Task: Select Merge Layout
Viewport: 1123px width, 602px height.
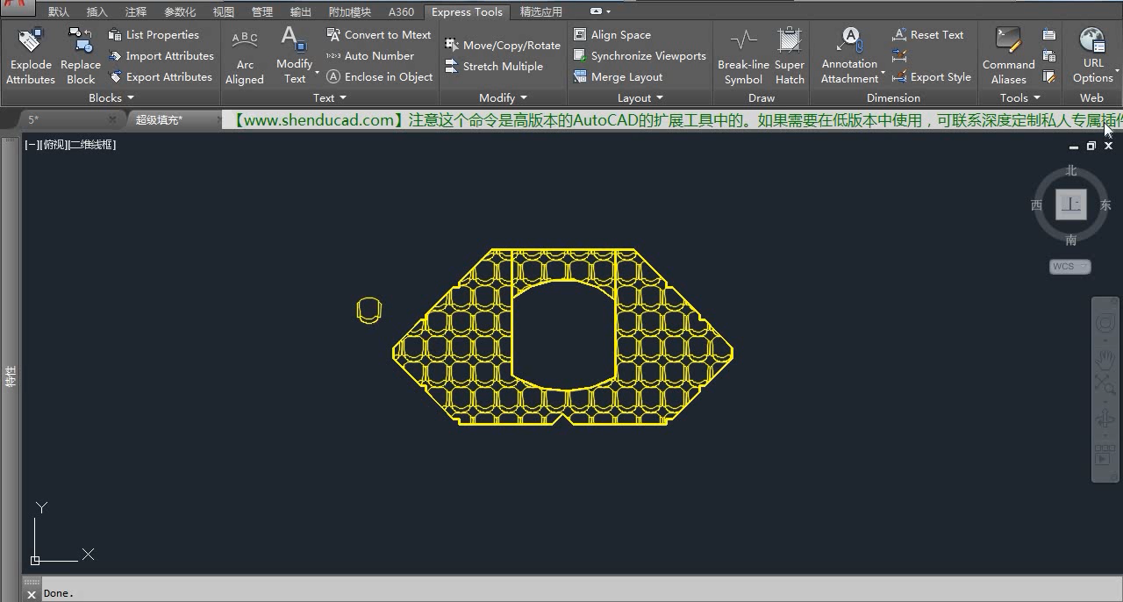Action: 619,77
